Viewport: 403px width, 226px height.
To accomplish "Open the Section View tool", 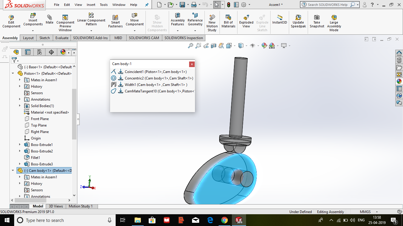I will point(213,46).
